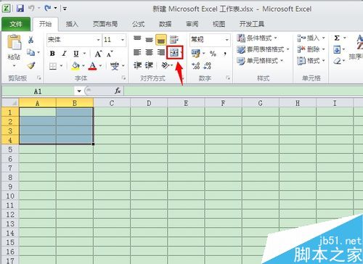363x264 pixels.
Task: Click the Select All corner button
Action: [x=10, y=103]
